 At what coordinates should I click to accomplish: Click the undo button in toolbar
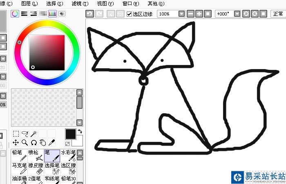tap(89, 14)
